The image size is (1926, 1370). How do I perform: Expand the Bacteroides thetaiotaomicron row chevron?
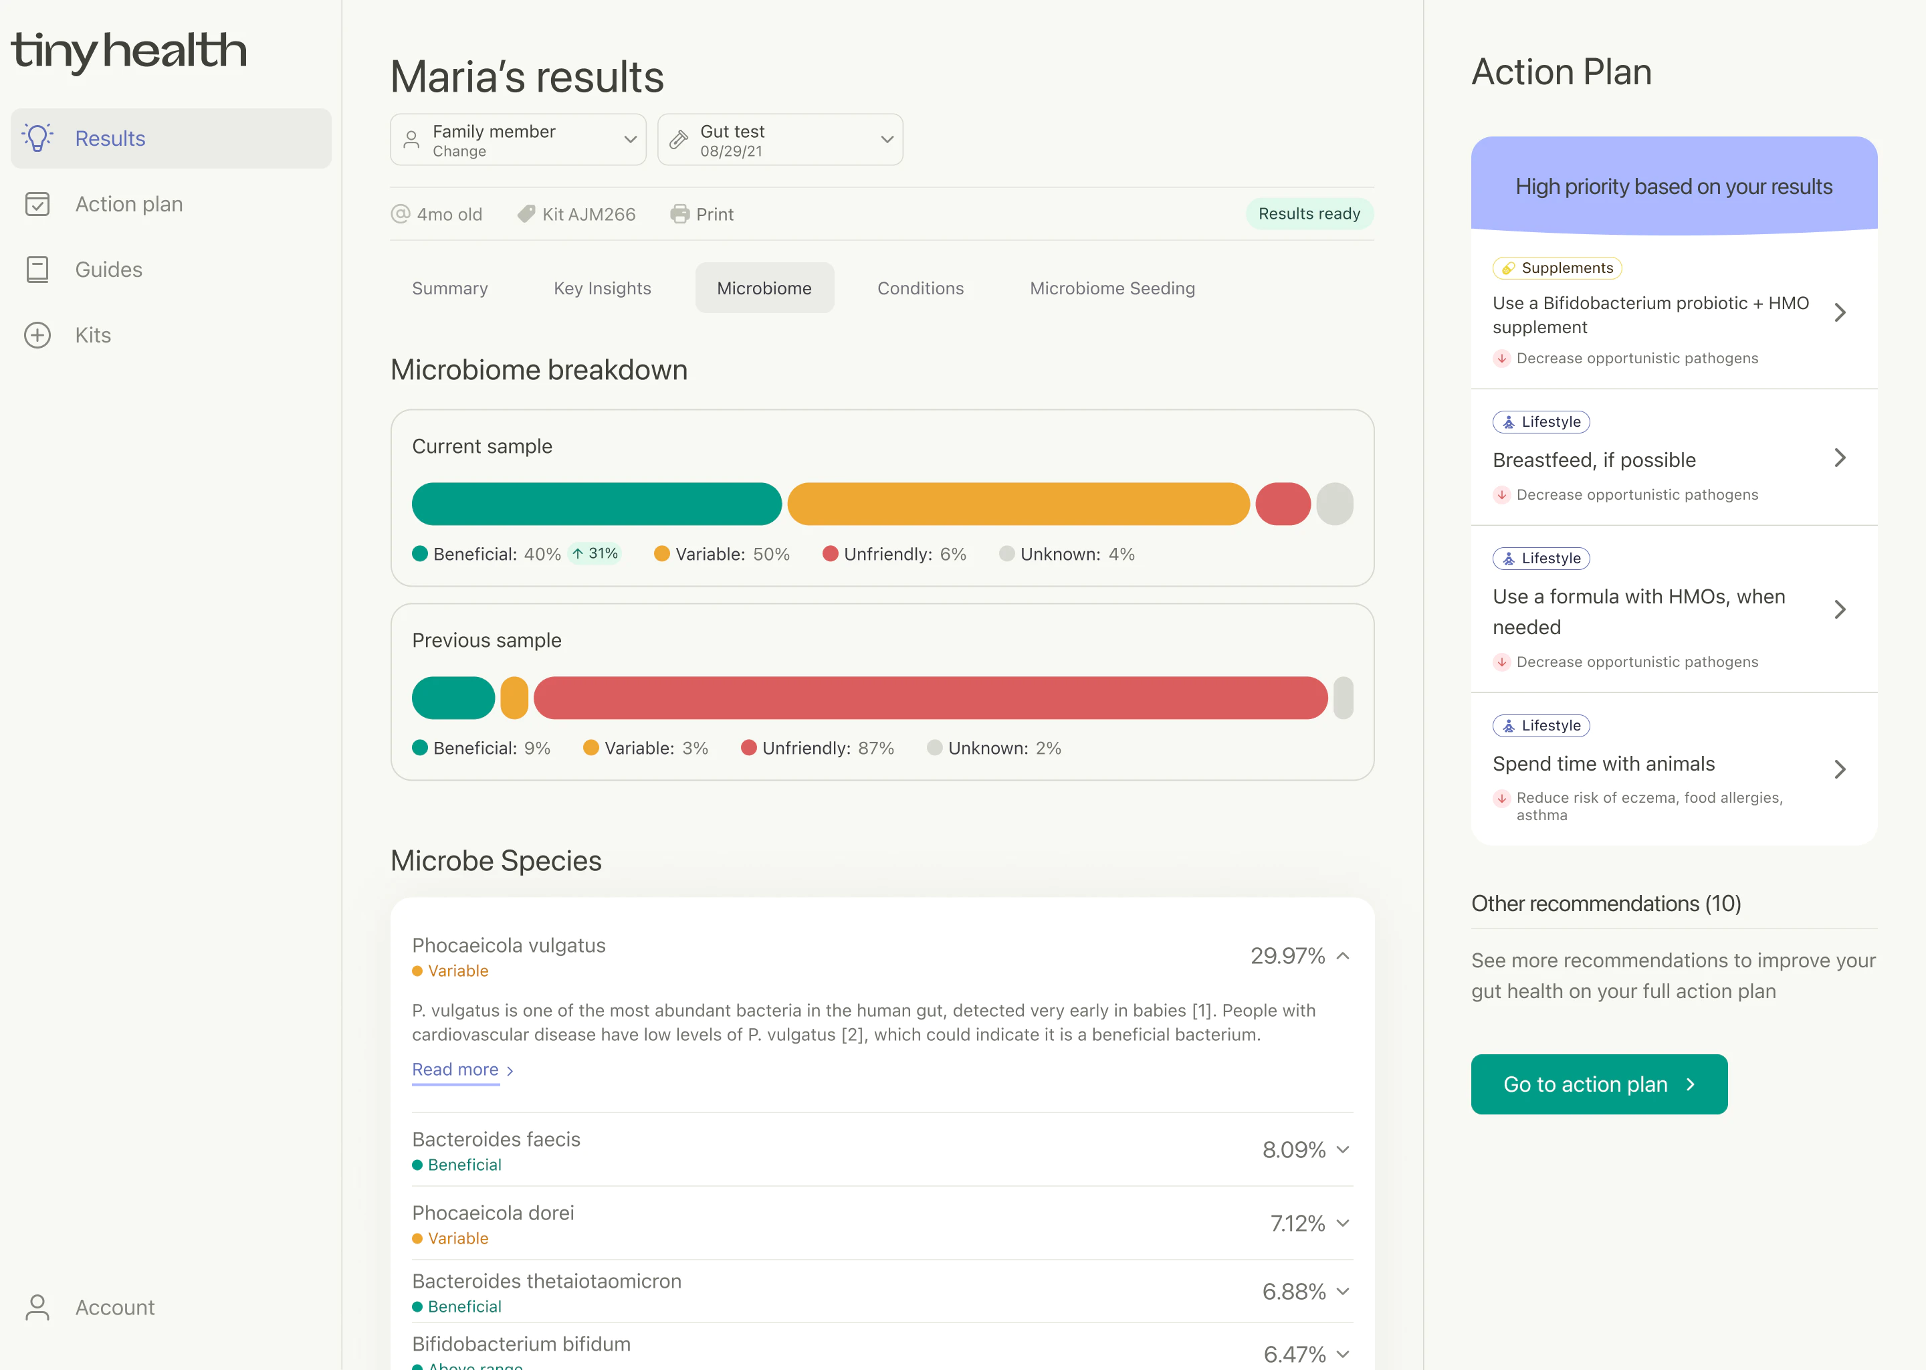(x=1344, y=1292)
